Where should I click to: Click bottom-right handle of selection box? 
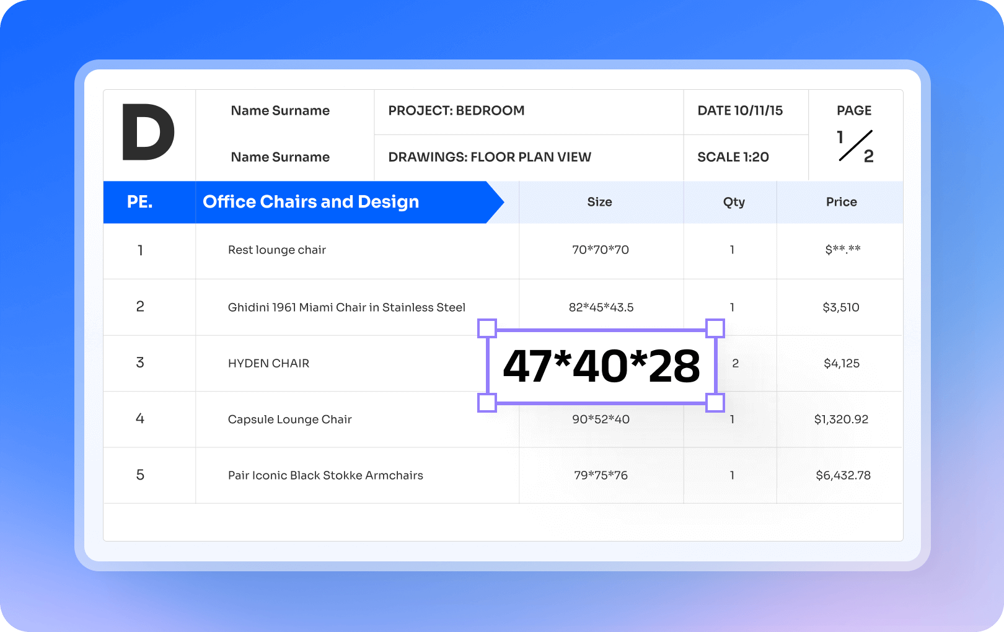click(715, 403)
